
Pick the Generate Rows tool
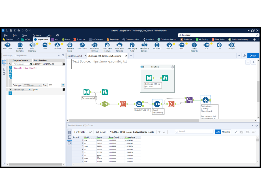coord(70,47)
